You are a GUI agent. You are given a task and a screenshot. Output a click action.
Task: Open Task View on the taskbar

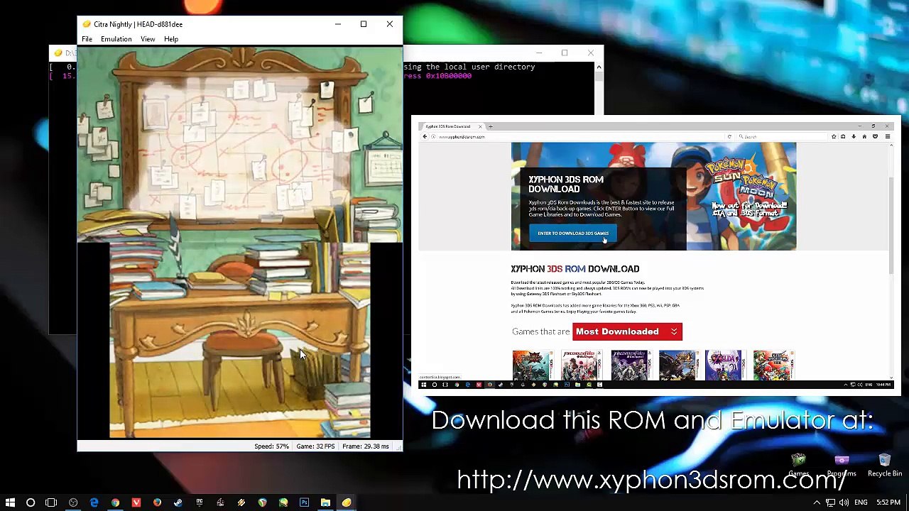[51, 502]
